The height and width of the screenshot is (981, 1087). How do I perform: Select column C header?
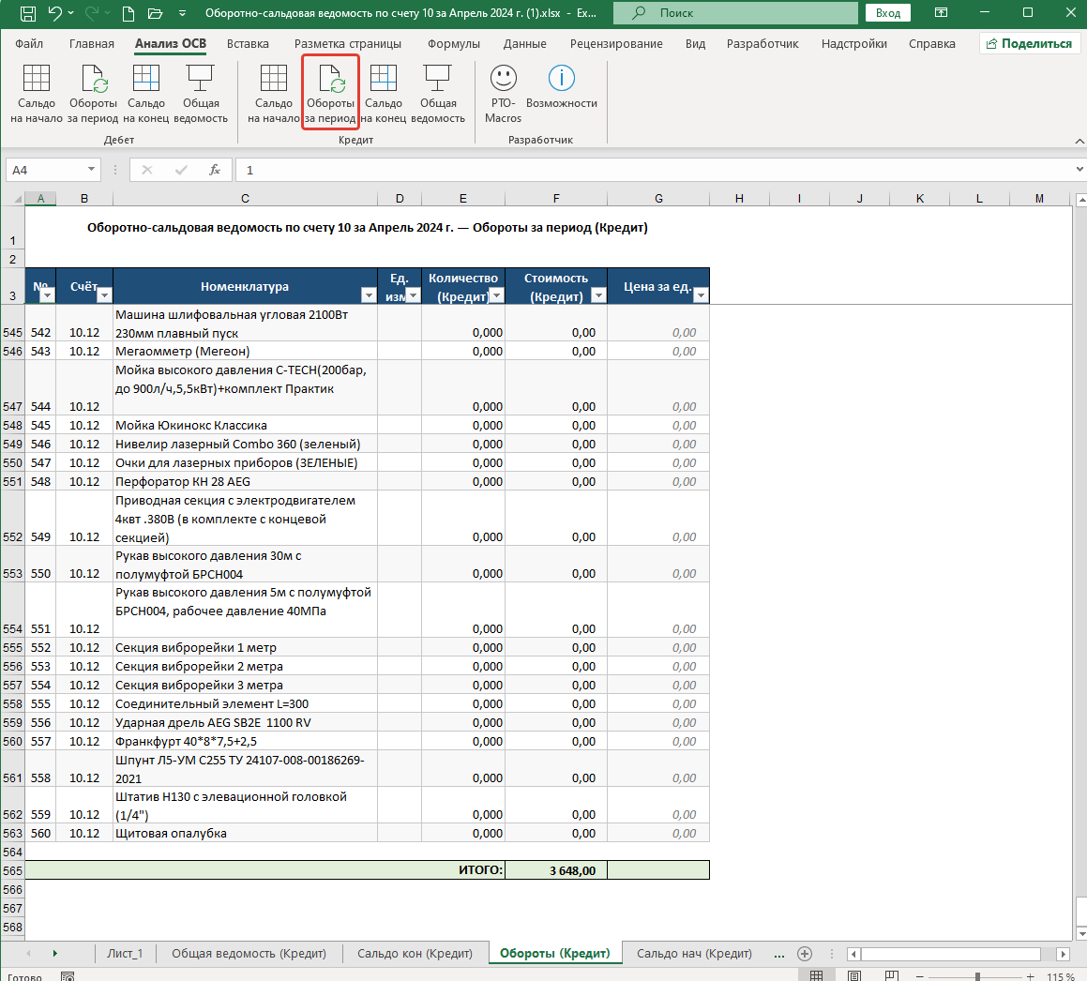(245, 199)
